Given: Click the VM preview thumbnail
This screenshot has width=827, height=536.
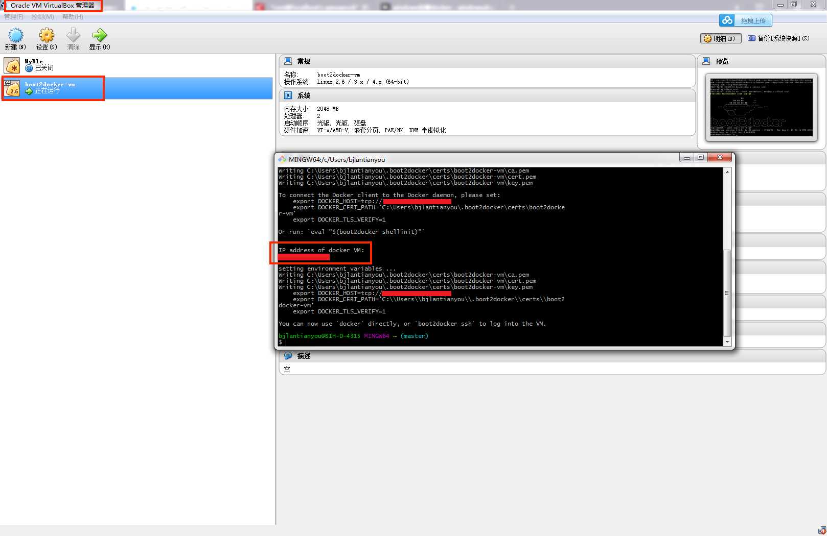Looking at the screenshot, I should (762, 107).
